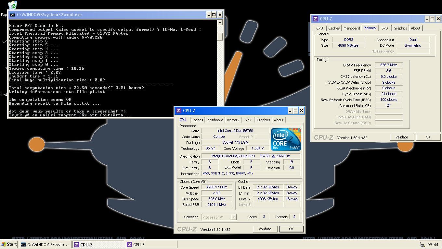The height and width of the screenshot is (249, 442).
Task: Click the taskbar clock showing 09:44
Action: tap(433, 245)
